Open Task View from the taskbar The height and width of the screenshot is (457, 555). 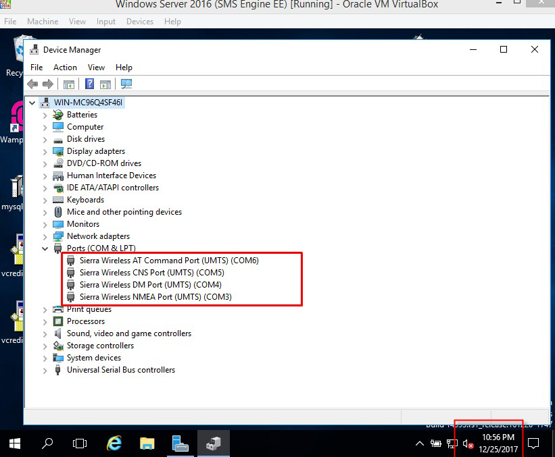80,443
